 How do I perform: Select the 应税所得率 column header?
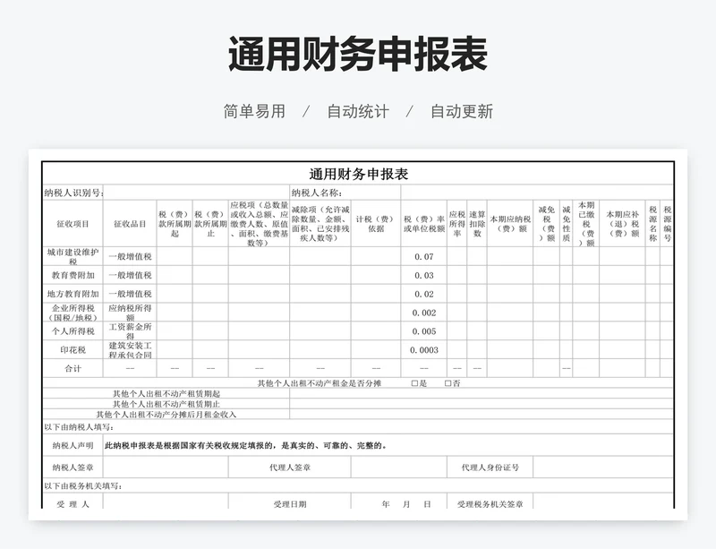click(457, 224)
